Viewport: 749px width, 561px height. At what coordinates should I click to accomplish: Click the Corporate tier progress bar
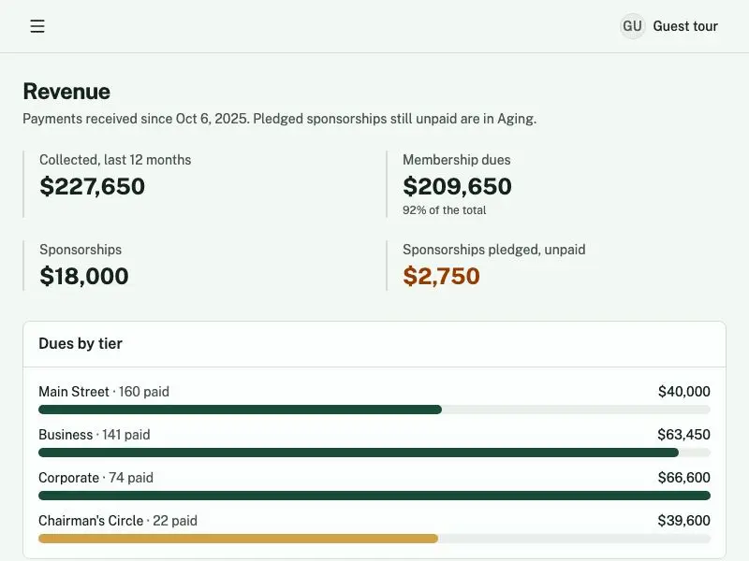point(374,496)
